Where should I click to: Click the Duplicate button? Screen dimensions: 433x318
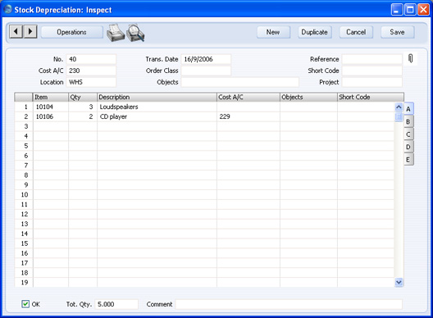click(x=315, y=32)
